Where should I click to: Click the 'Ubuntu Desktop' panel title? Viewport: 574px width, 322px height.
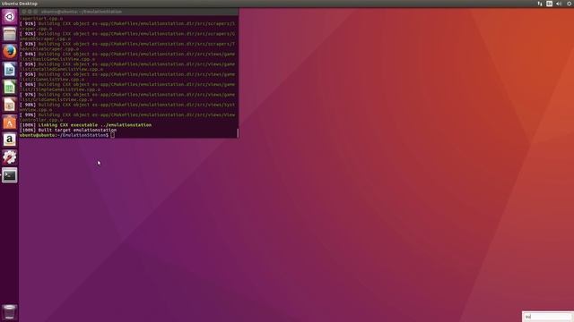(19, 4)
